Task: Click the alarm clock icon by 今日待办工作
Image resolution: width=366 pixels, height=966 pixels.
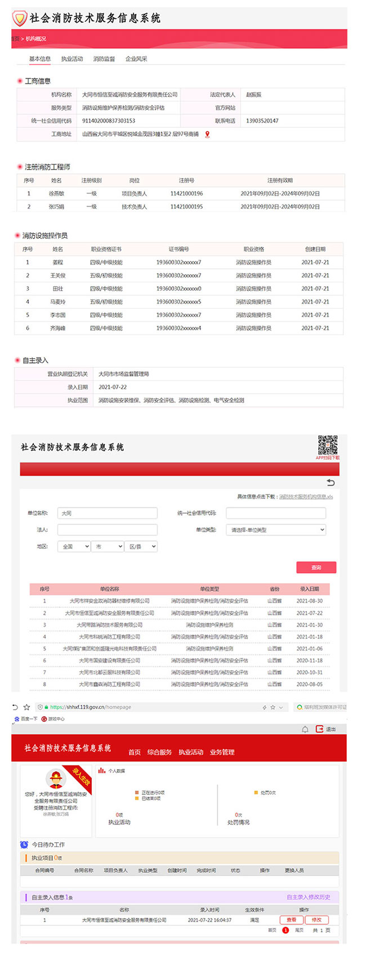Action: click(x=24, y=844)
